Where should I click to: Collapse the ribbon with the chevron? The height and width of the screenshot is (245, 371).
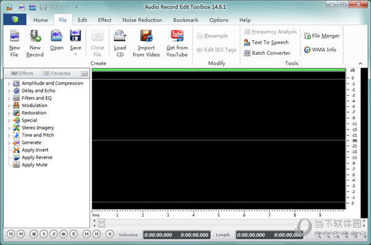click(360, 64)
